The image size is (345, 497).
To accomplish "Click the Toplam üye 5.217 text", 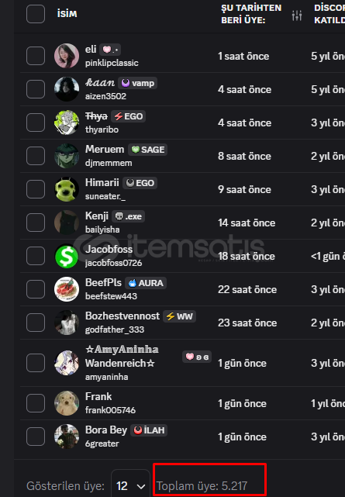I will 202,486.
